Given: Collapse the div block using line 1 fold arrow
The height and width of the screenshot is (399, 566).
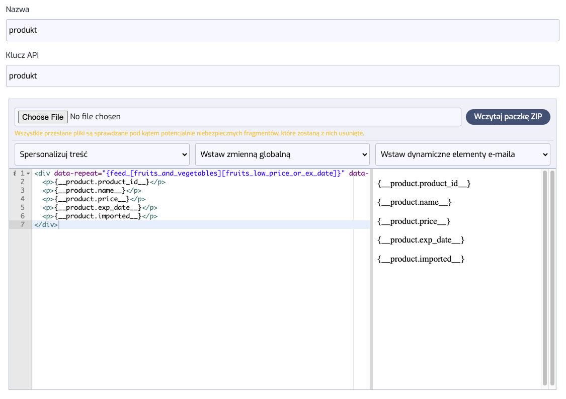Looking at the screenshot, I should click(28, 174).
